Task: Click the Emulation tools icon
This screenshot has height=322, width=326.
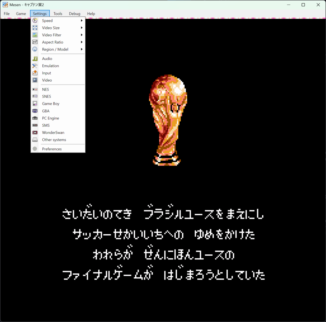Action: [35, 66]
